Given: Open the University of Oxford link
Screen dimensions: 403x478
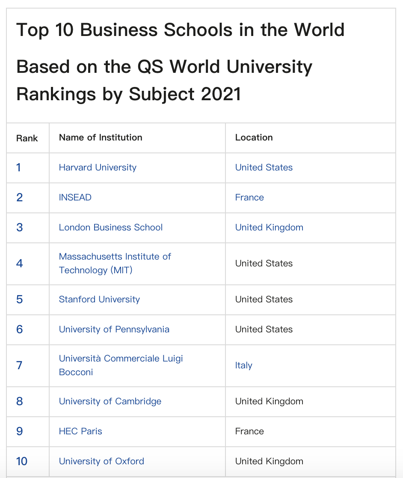Looking at the screenshot, I should coord(101,461).
